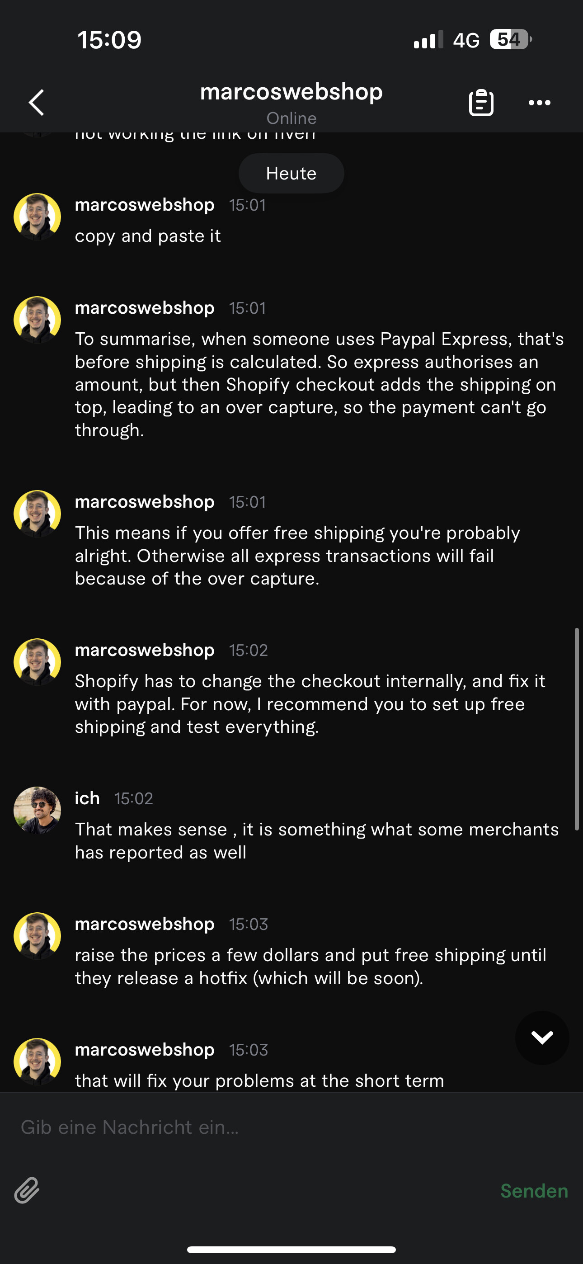The height and width of the screenshot is (1264, 583).
Task: Tap the 'Heute' date pill
Action: point(291,173)
